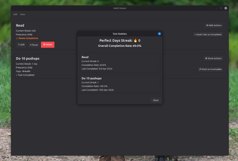Screen dimensions: 238x161
Task: Close the Habit Helper window
Action: [226, 8]
